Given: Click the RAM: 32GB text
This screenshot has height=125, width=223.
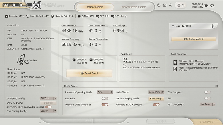Looking at the screenshot, I should (17, 45).
